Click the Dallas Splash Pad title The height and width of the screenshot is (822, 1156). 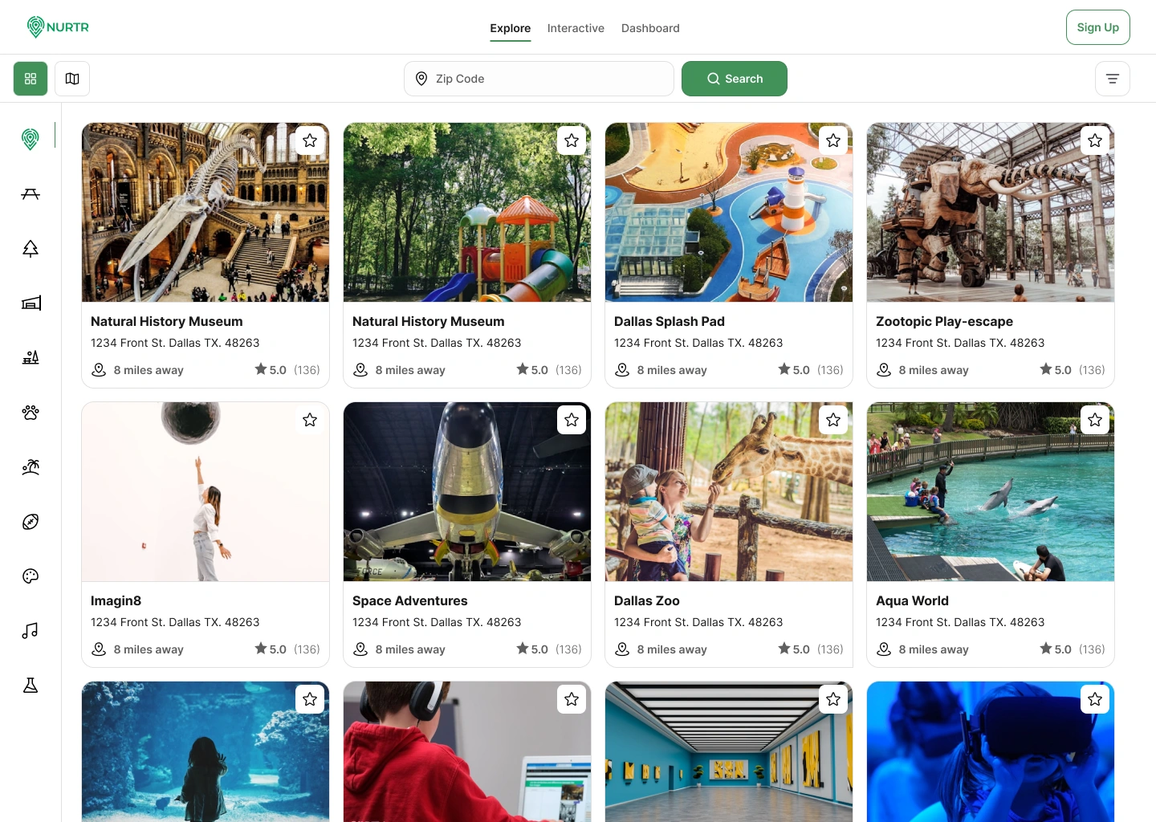coord(670,321)
